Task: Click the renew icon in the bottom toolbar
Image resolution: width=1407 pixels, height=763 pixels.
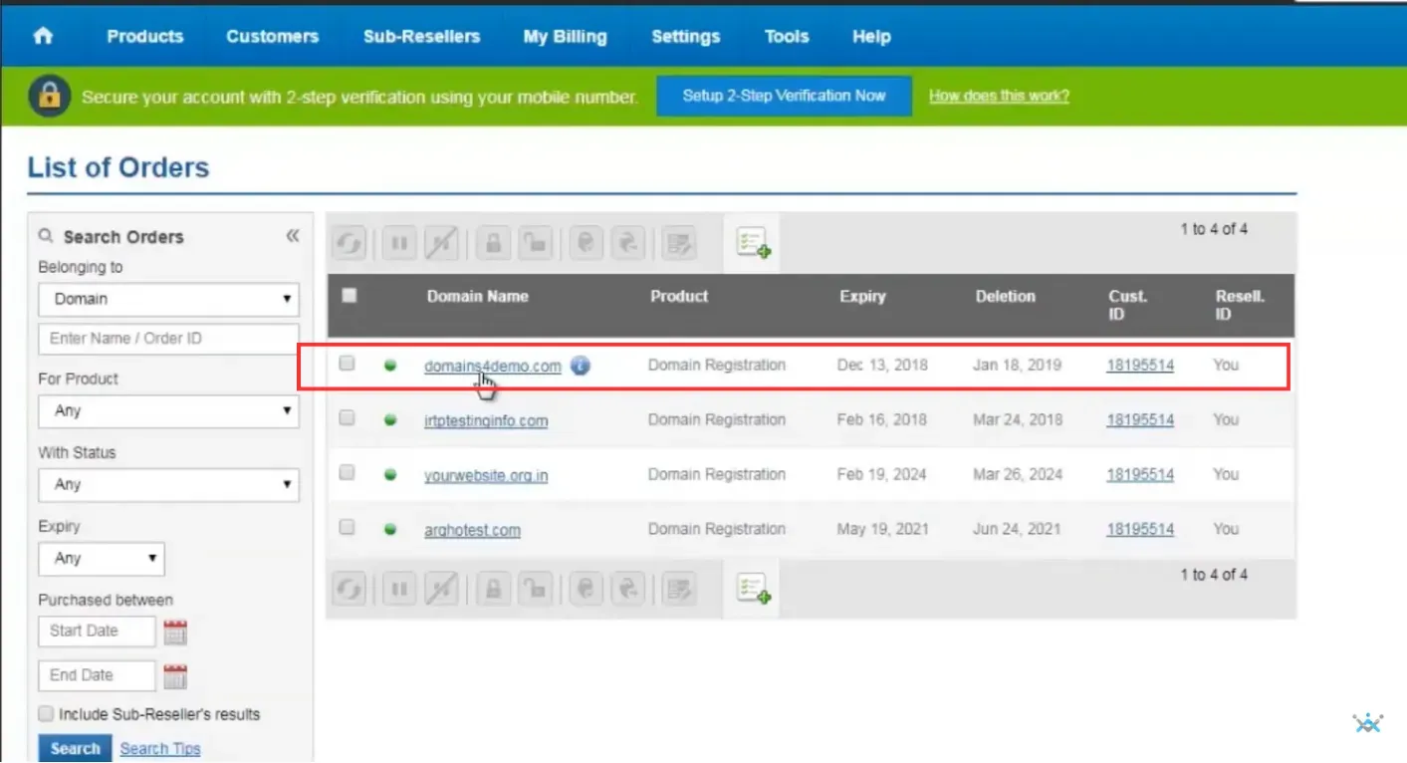Action: click(350, 589)
